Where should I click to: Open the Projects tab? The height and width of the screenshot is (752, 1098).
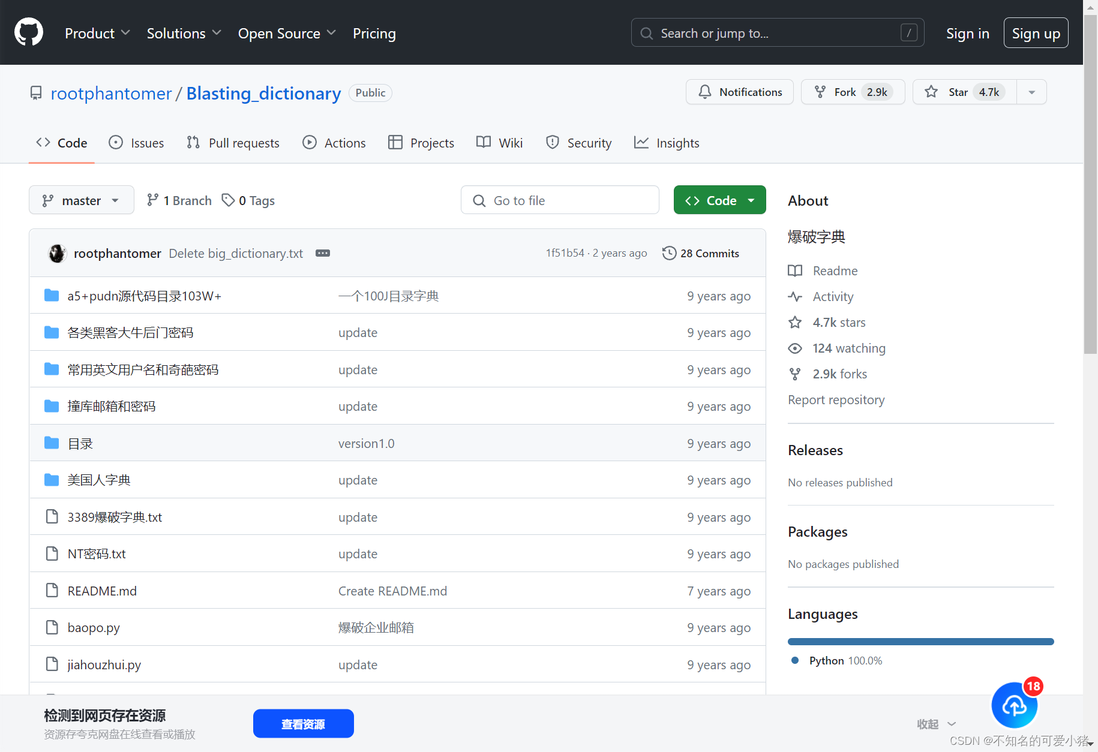[421, 143]
